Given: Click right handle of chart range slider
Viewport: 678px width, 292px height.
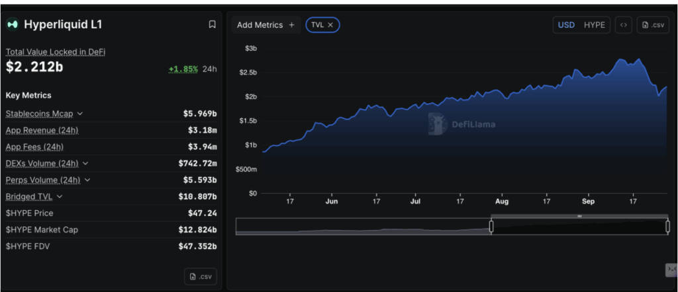Looking at the screenshot, I should pos(667,227).
